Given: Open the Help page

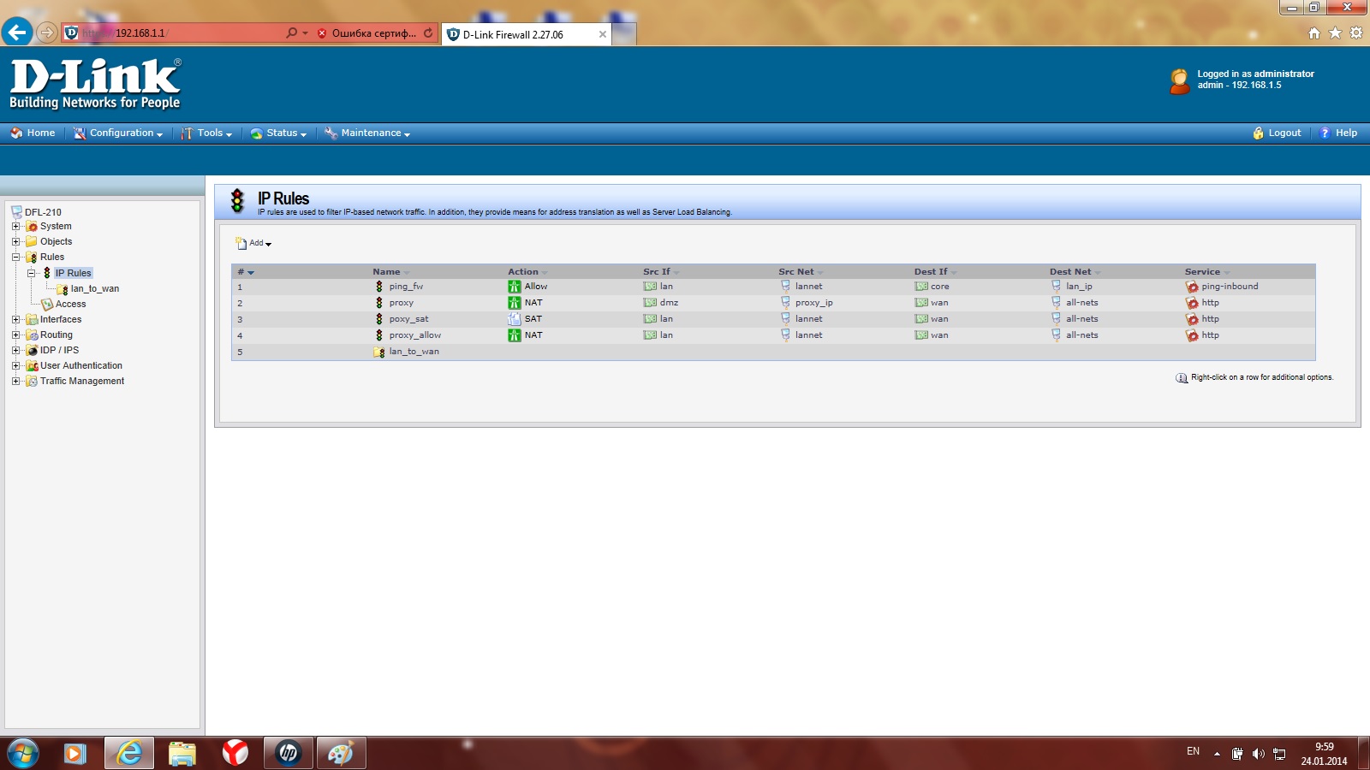Looking at the screenshot, I should pos(1338,133).
